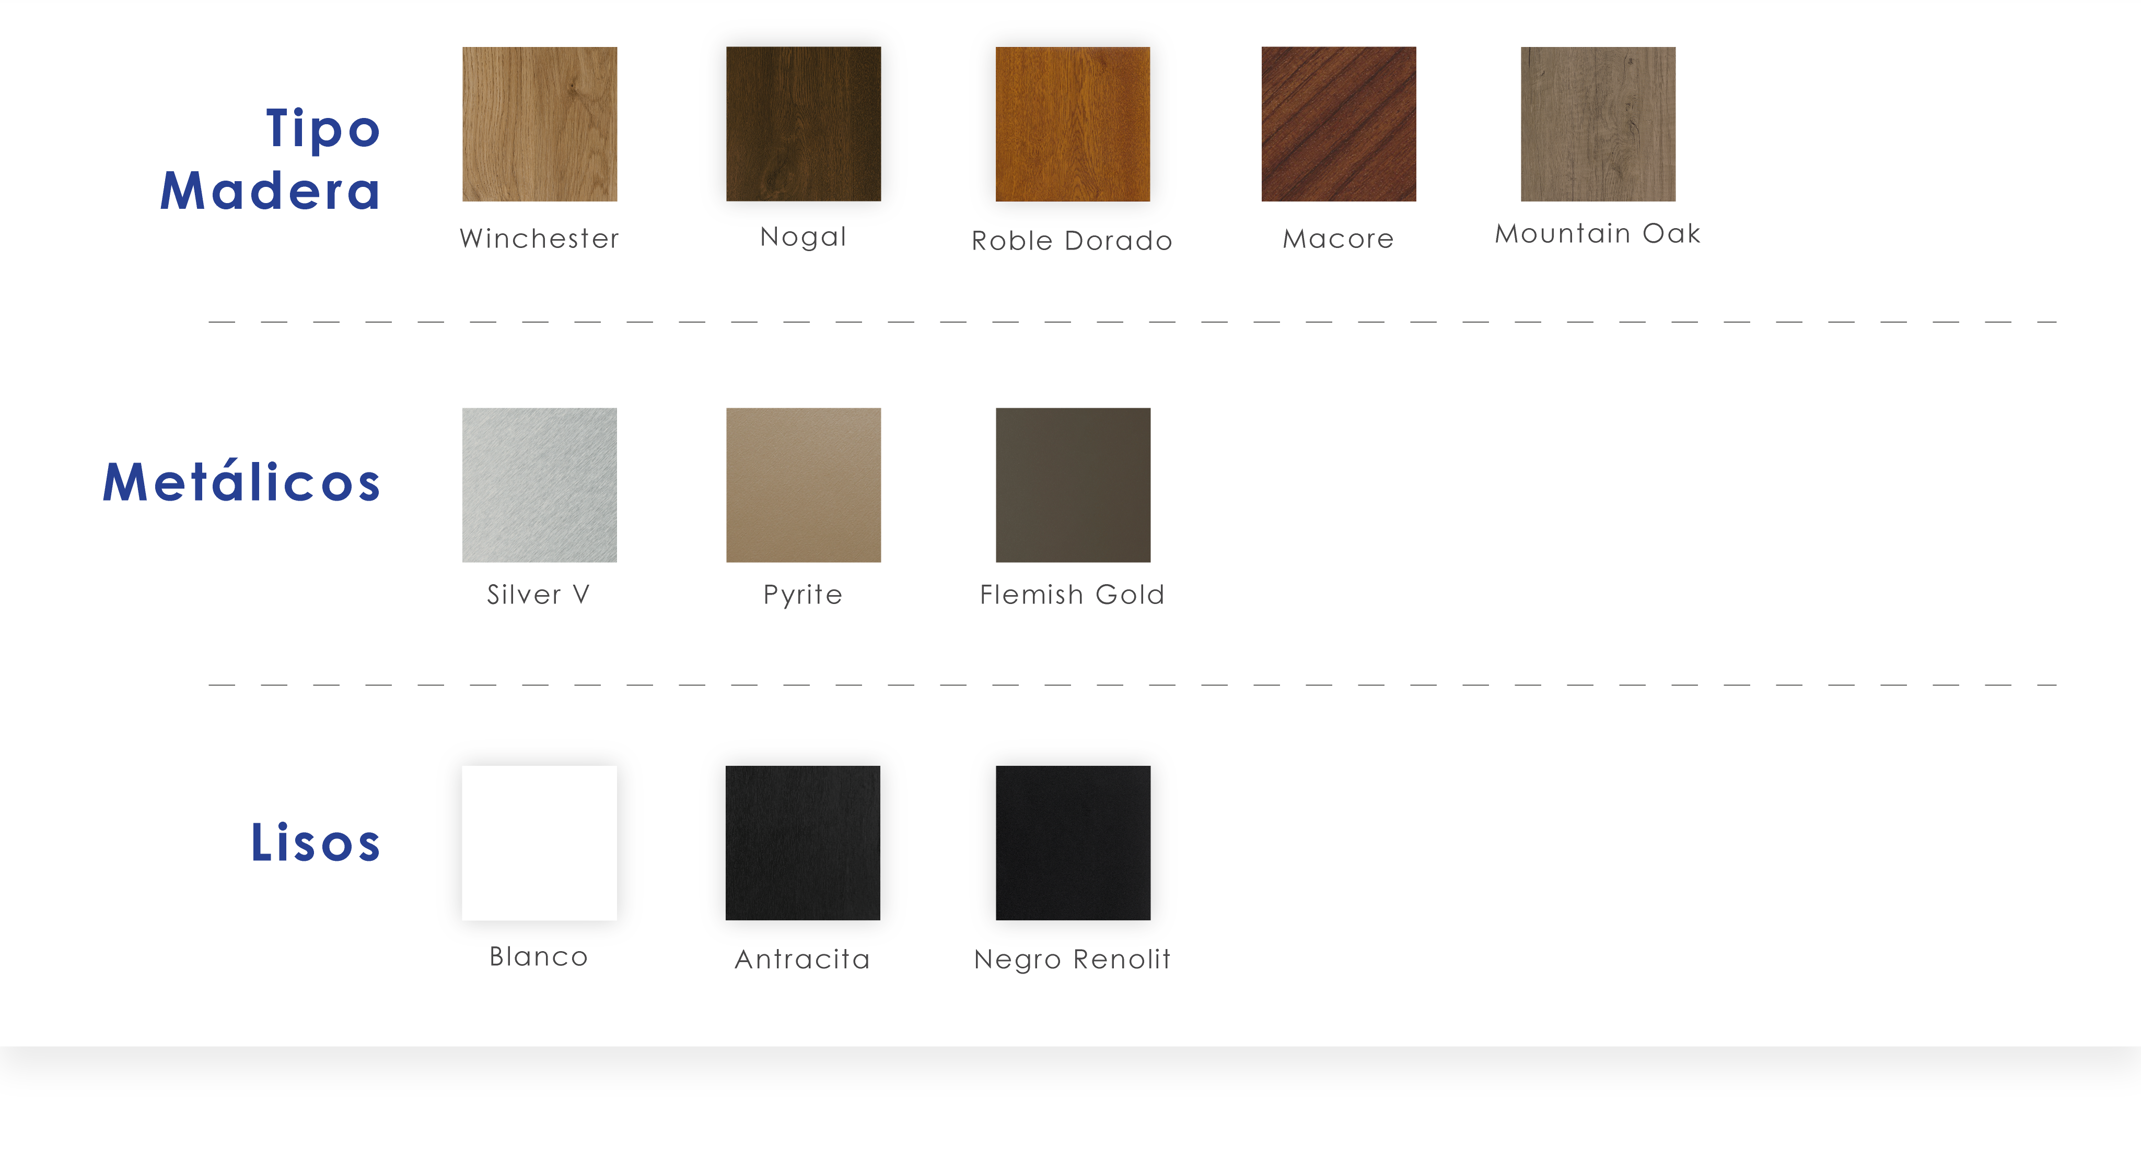Choose the Blanco white swatch
Screen dimensions: 2141x1173
pyautogui.click(x=539, y=843)
